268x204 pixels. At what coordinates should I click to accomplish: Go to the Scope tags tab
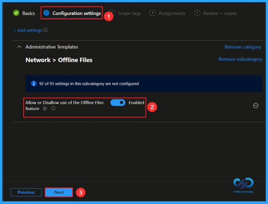pyautogui.click(x=129, y=13)
